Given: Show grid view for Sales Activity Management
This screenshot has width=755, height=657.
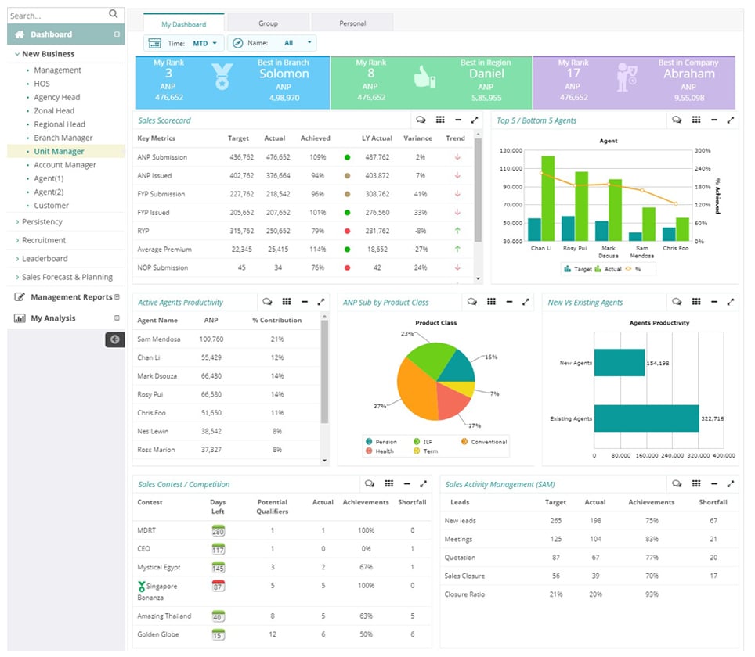Looking at the screenshot, I should 695,484.
